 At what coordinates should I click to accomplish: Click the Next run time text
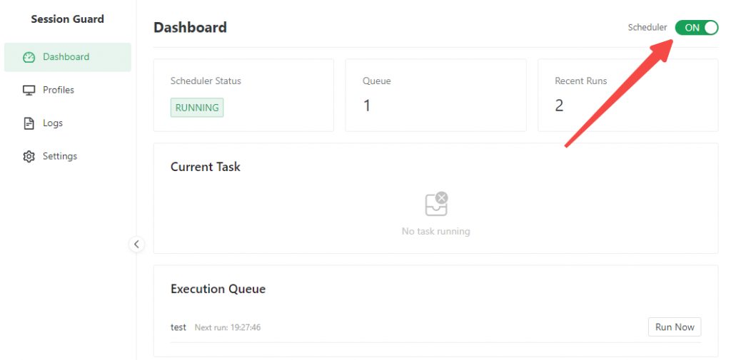pos(228,328)
